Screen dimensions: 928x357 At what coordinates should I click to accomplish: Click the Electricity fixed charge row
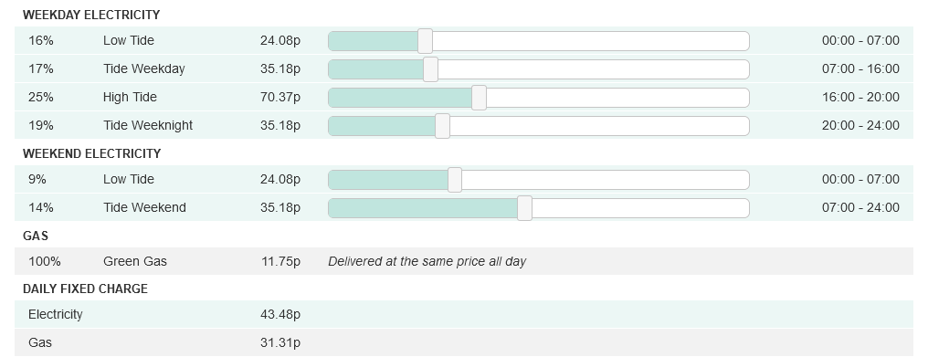tap(464, 314)
